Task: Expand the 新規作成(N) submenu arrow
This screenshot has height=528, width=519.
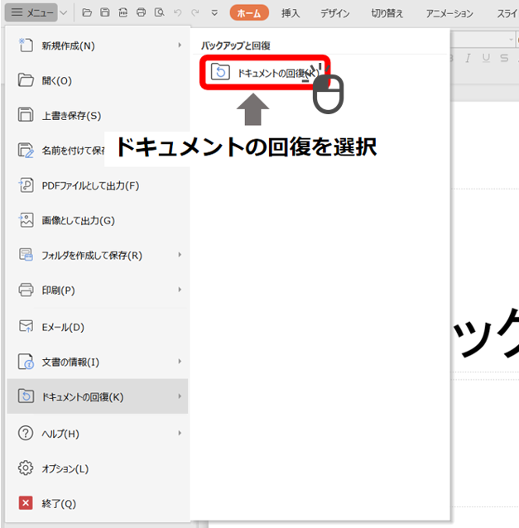Action: pyautogui.click(x=180, y=46)
